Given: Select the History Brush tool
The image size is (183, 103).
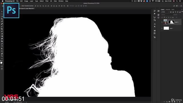Looking at the screenshot, I should pyautogui.click(x=2, y=31).
